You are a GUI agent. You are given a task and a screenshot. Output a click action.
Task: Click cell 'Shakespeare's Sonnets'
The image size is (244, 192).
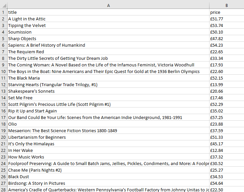(x=108, y=91)
